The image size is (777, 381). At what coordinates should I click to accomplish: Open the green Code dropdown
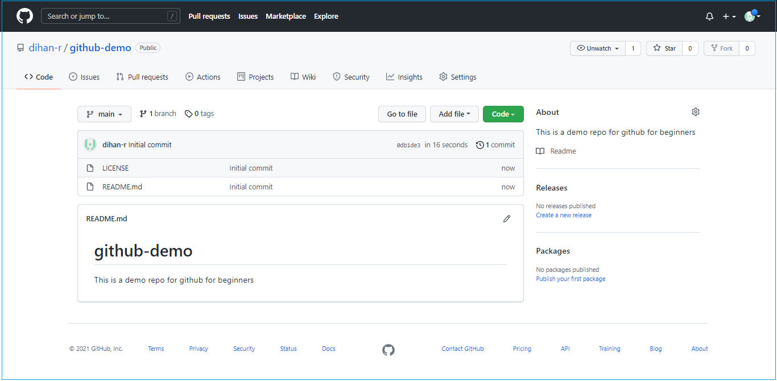pos(503,114)
